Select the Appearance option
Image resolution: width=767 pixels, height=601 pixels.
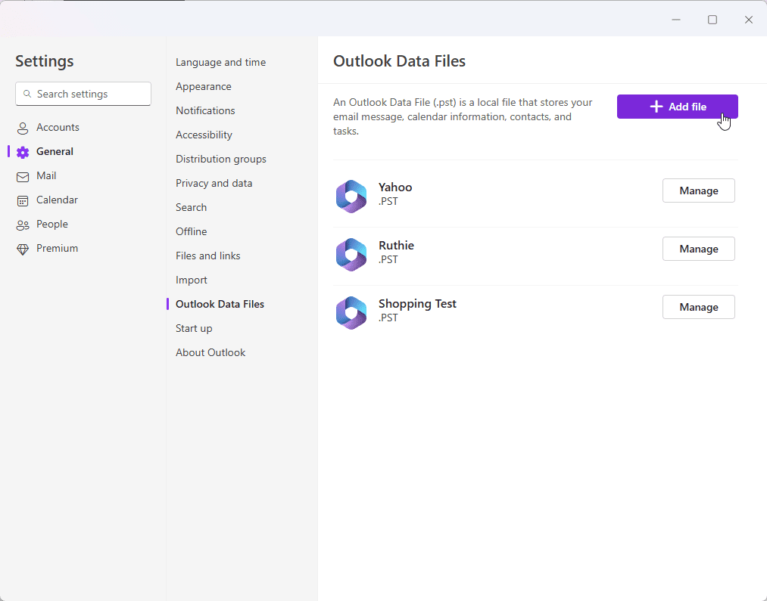204,86
